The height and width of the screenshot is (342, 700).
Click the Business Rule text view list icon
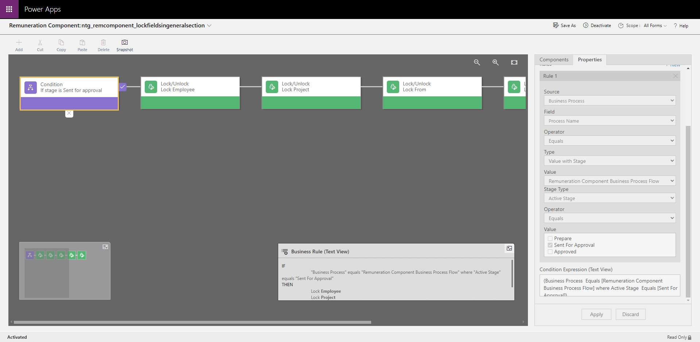[285, 252]
